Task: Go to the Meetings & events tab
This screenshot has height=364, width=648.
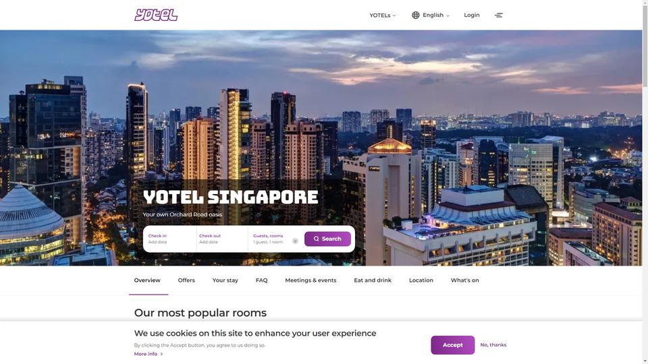Action: pos(310,280)
